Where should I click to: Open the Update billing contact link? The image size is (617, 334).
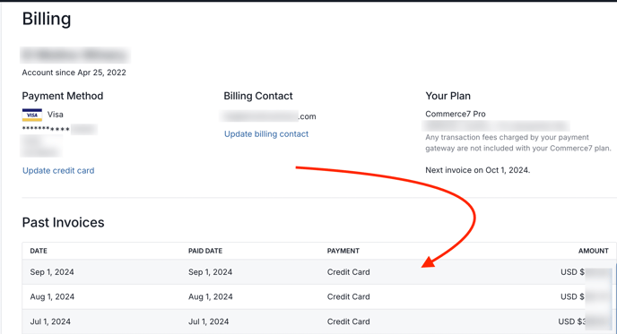(266, 134)
